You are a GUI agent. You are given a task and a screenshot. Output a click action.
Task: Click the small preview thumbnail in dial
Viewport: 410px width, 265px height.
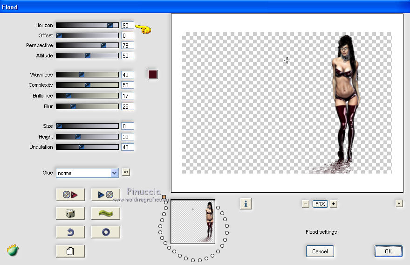[193, 222]
